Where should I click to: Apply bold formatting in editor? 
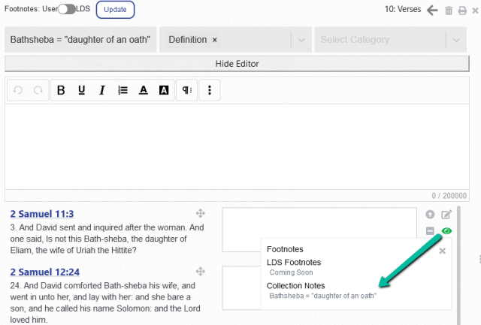click(61, 90)
